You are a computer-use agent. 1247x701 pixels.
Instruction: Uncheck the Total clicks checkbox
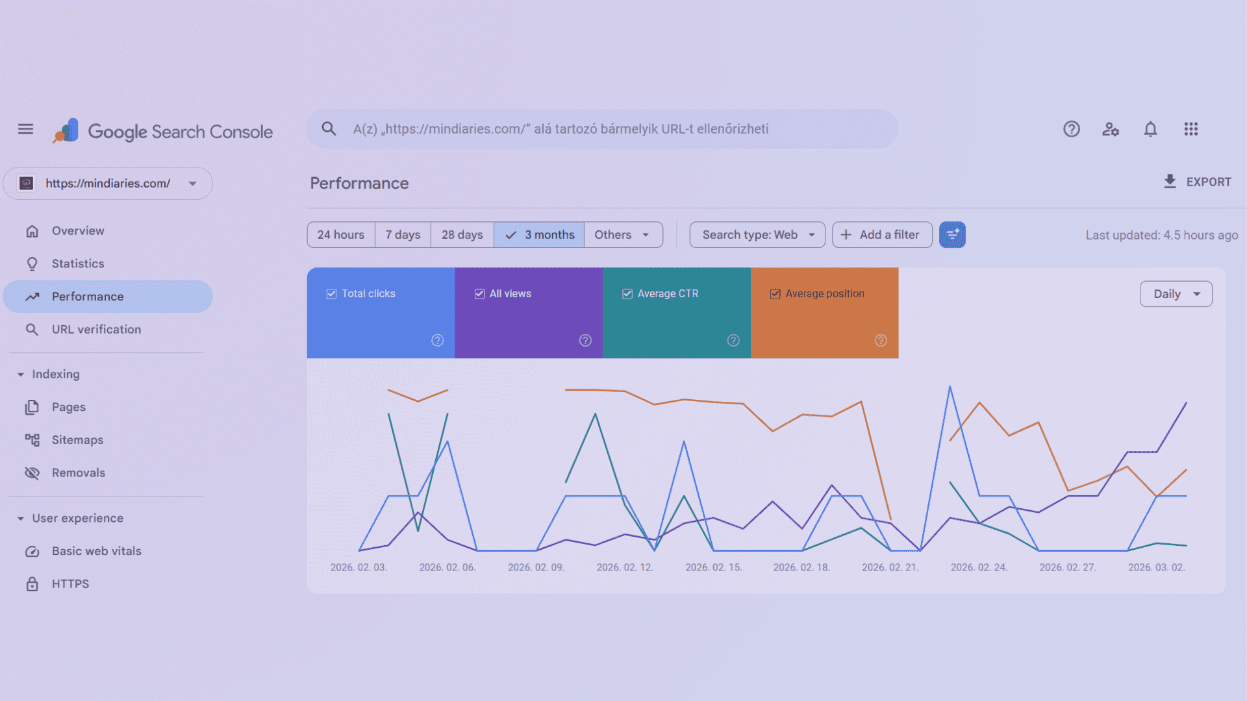[331, 294]
